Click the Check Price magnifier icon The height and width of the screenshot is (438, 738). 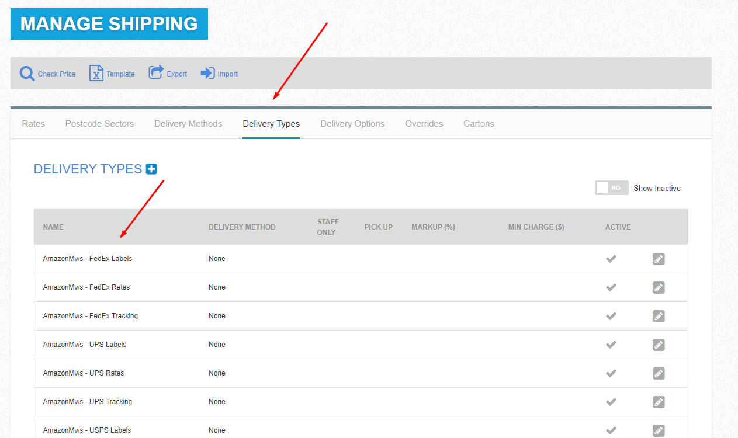(x=27, y=74)
